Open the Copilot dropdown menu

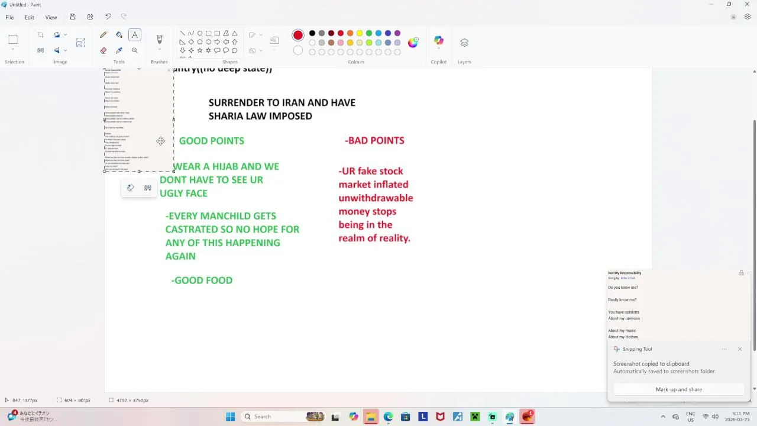(438, 50)
